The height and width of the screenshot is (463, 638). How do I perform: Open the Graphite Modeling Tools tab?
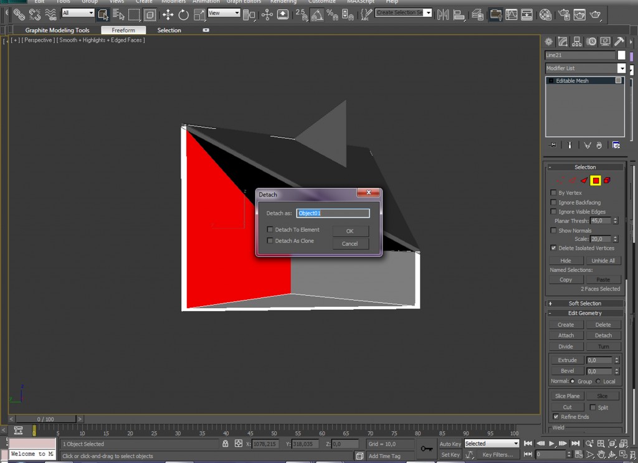pyautogui.click(x=57, y=30)
